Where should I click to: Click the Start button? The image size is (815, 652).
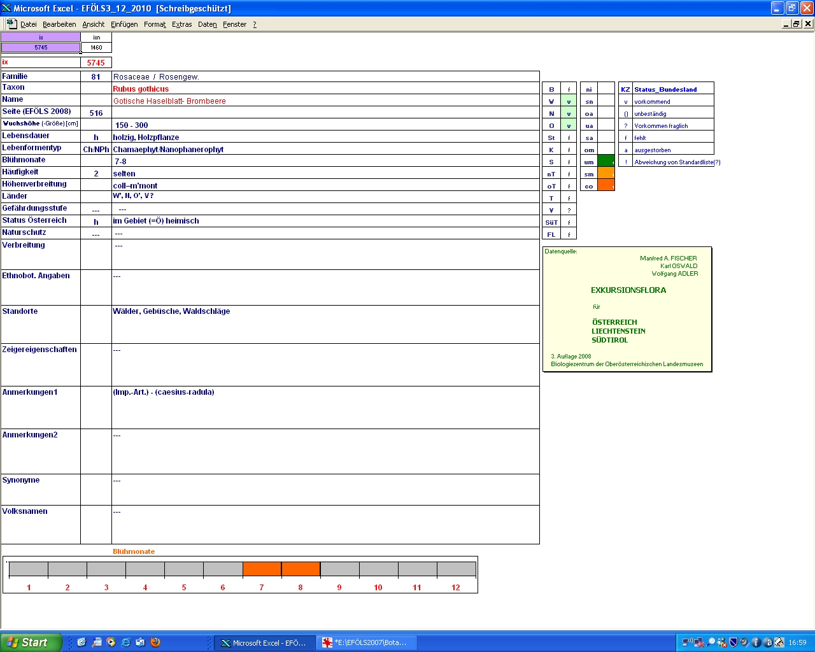pos(31,642)
